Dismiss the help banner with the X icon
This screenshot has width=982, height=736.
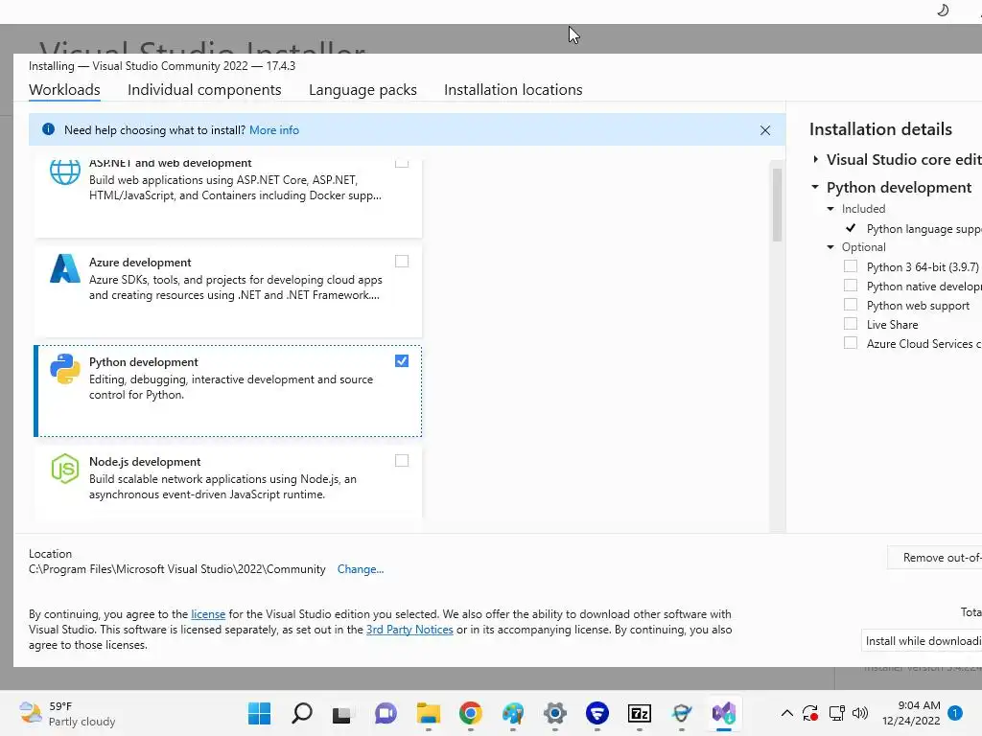(x=764, y=130)
